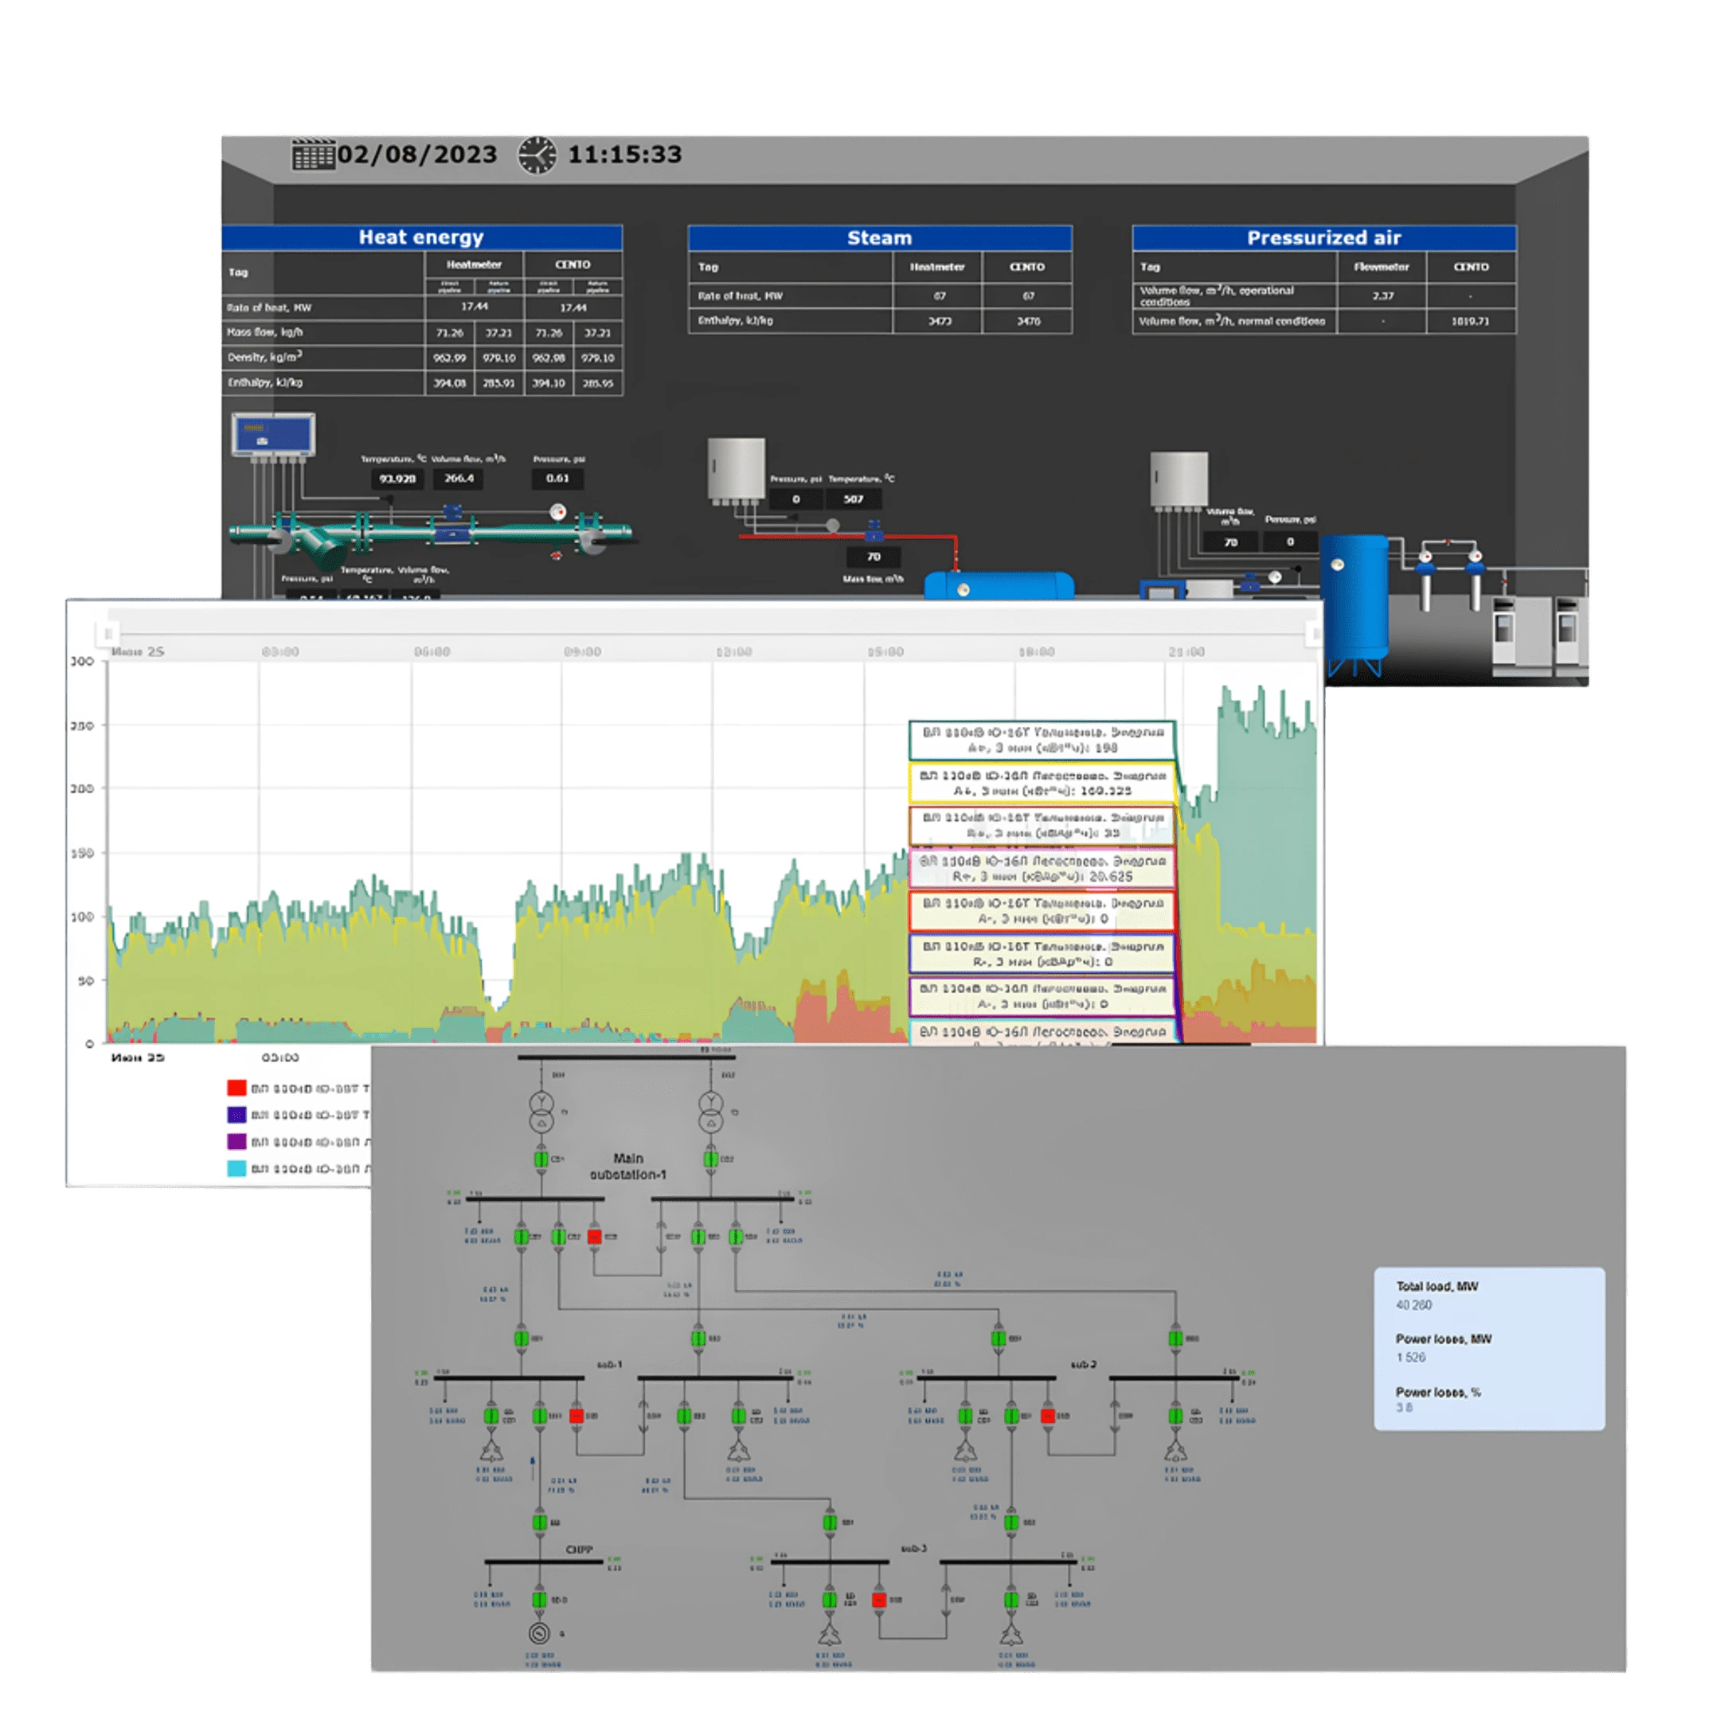Toggle the red circuit breaker at sub-1

pyautogui.click(x=577, y=1417)
